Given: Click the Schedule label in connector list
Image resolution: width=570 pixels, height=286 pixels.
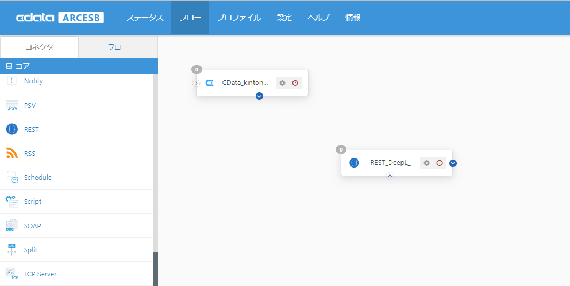Looking at the screenshot, I should (x=38, y=178).
